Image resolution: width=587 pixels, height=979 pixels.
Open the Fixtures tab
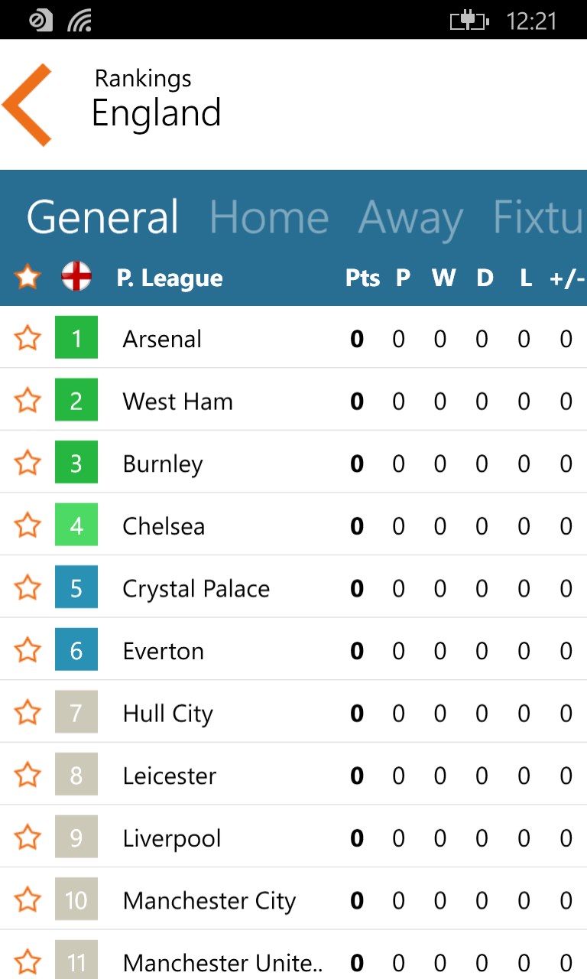538,218
